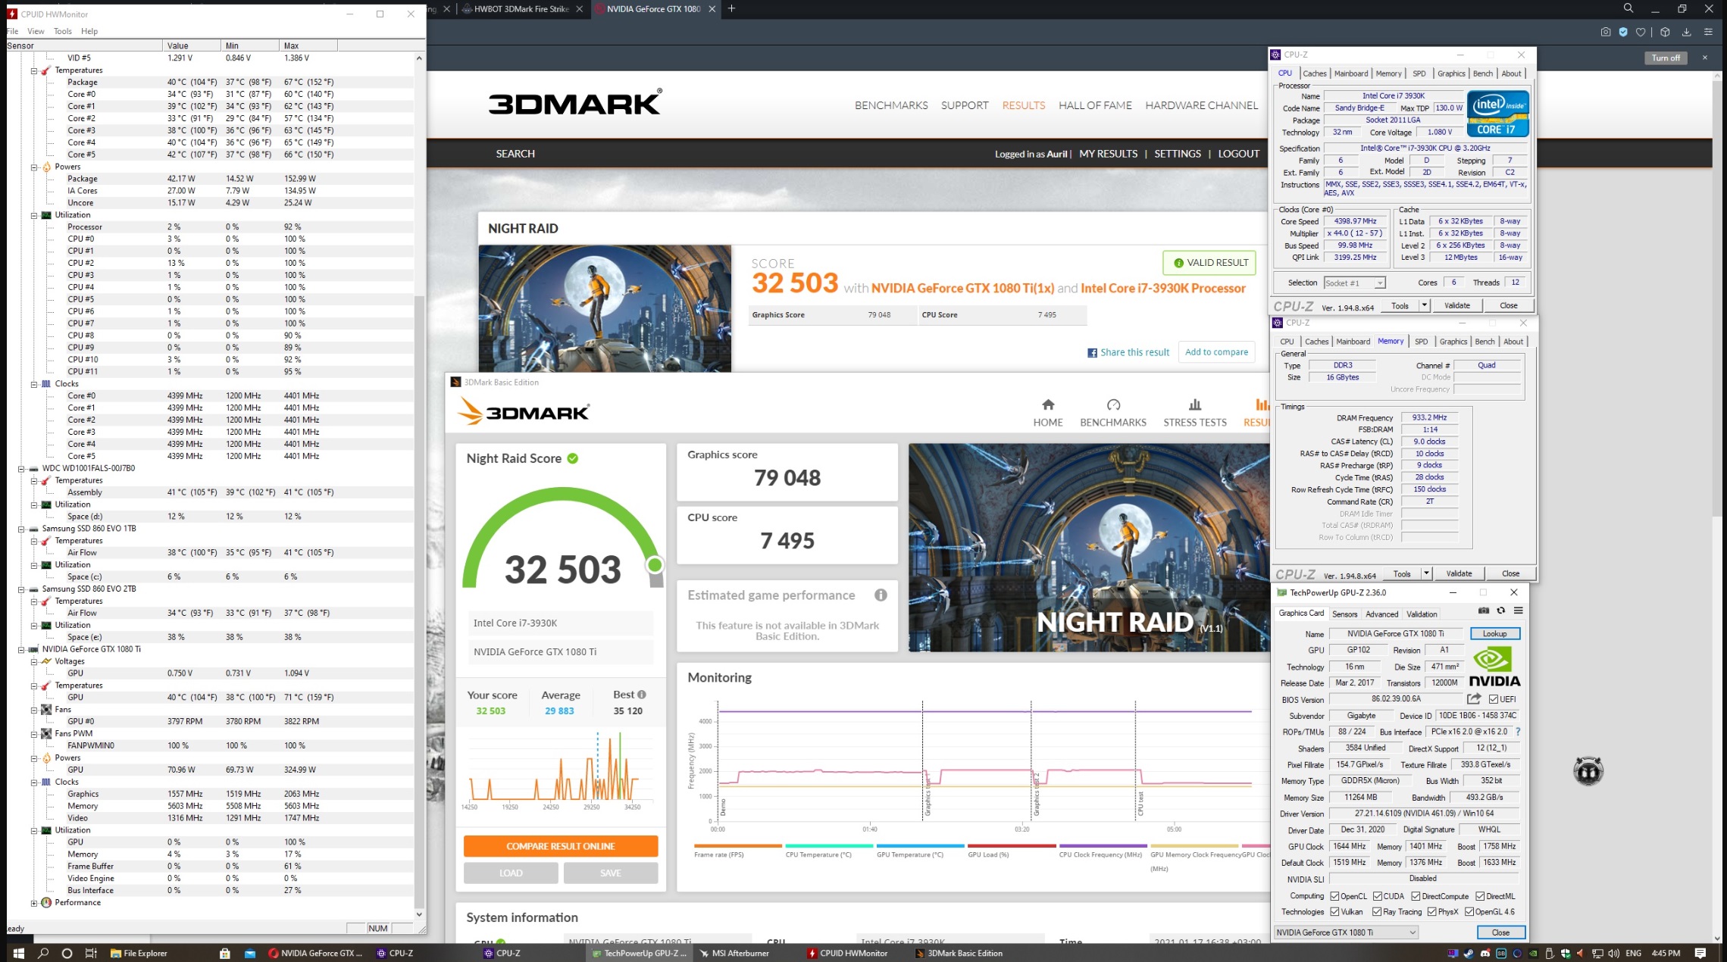Open HWMonitor View menu
Viewport: 1727px width, 962px height.
coord(36,31)
